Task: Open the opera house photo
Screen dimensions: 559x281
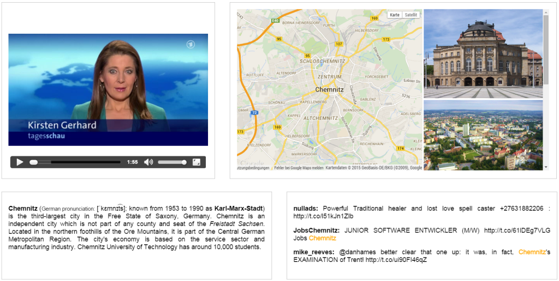Action: [x=483, y=53]
